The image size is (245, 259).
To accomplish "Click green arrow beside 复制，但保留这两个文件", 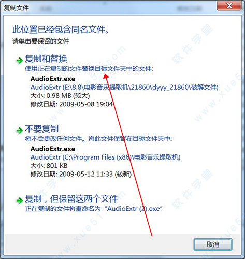I will pyautogui.click(x=19, y=200).
